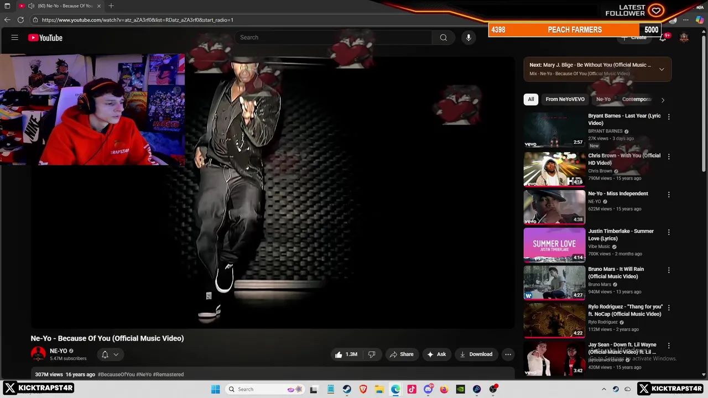708x398 pixels.
Task: Share the Because Of You video
Action: (402, 354)
